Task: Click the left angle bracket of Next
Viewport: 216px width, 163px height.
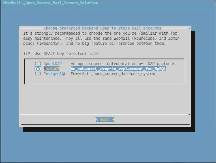Action: click(97, 119)
